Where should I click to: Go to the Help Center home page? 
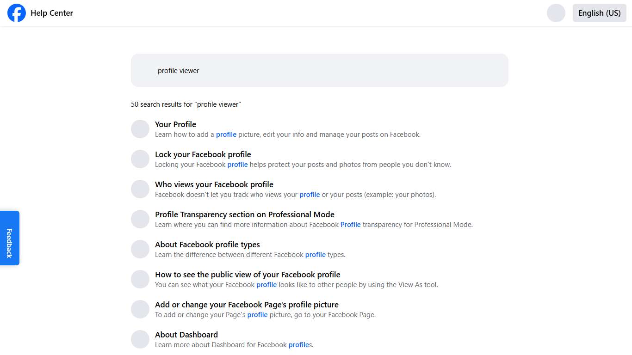coord(52,13)
